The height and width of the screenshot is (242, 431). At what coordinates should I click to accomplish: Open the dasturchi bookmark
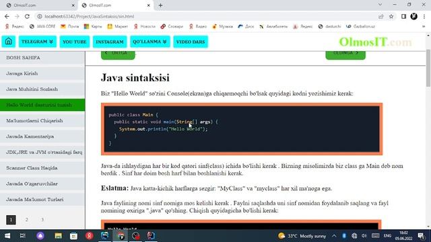pyautogui.click(x=329, y=27)
